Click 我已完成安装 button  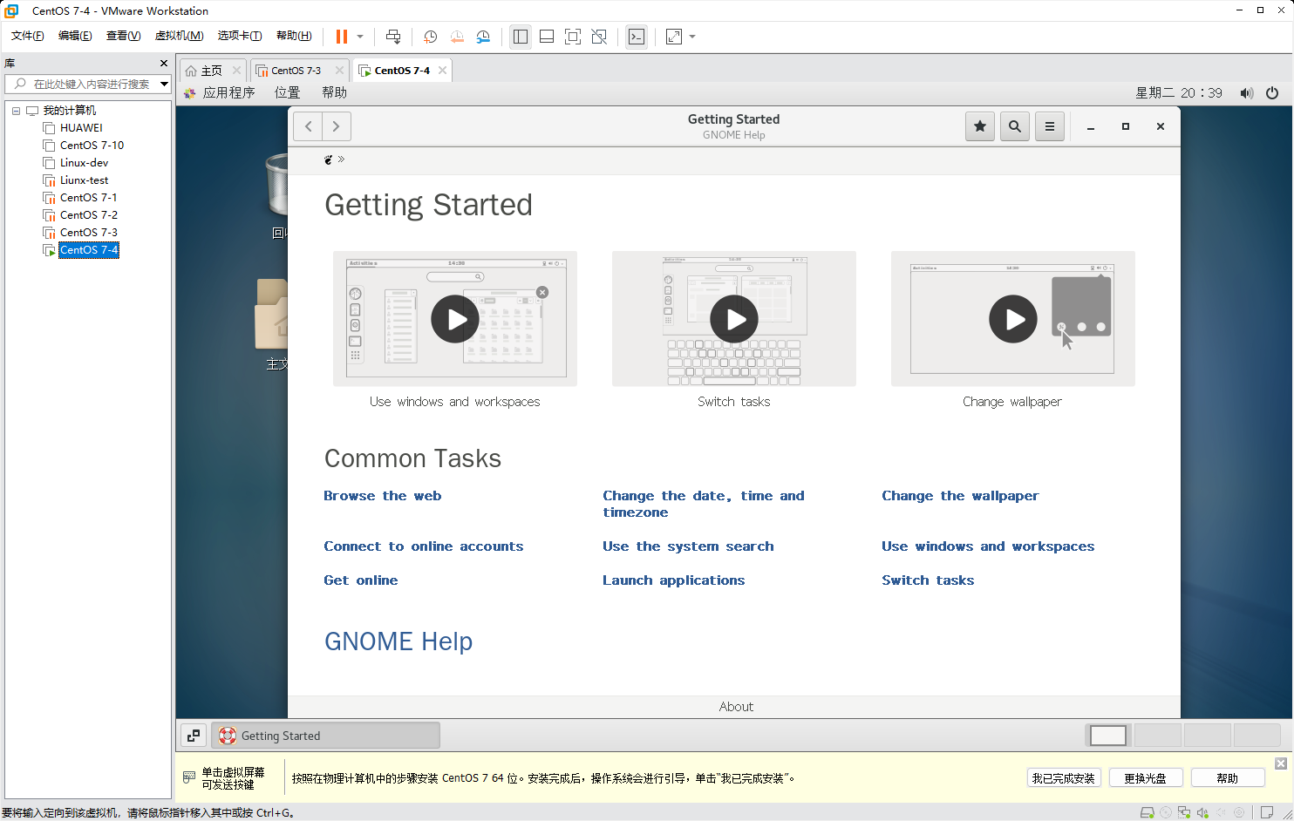(x=1064, y=778)
